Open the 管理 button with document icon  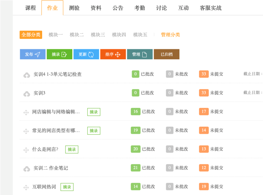coord(139,54)
